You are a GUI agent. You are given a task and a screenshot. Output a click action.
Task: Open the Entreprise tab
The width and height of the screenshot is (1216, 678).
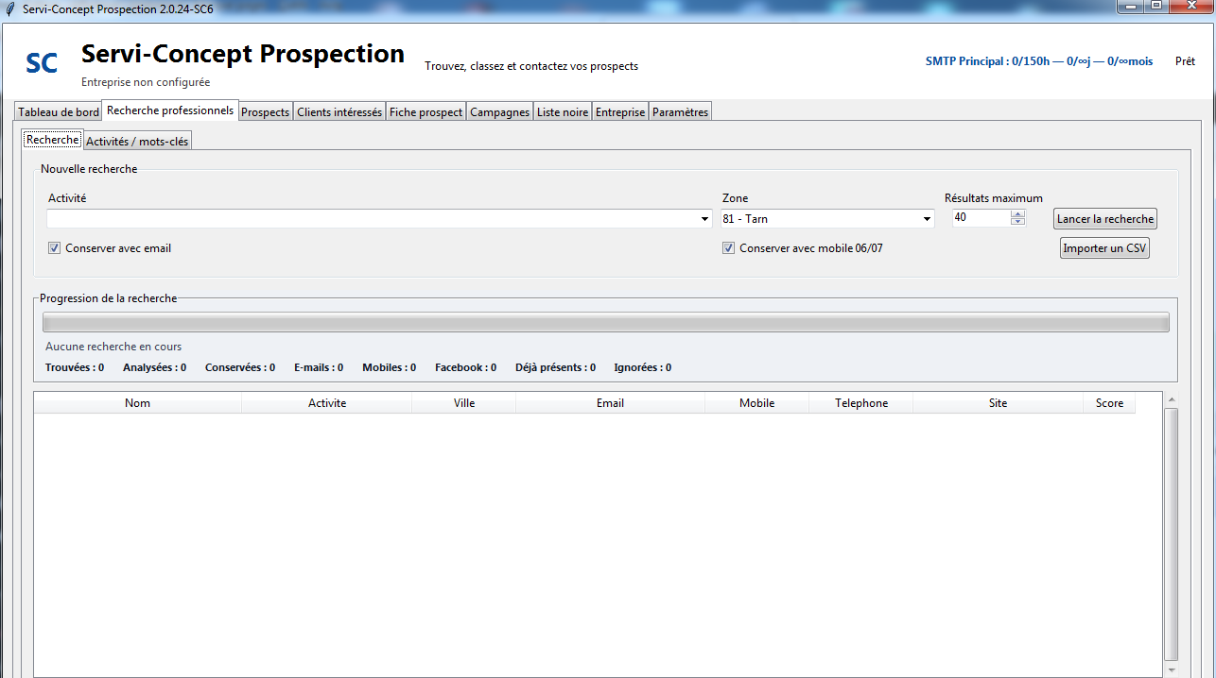tap(620, 112)
